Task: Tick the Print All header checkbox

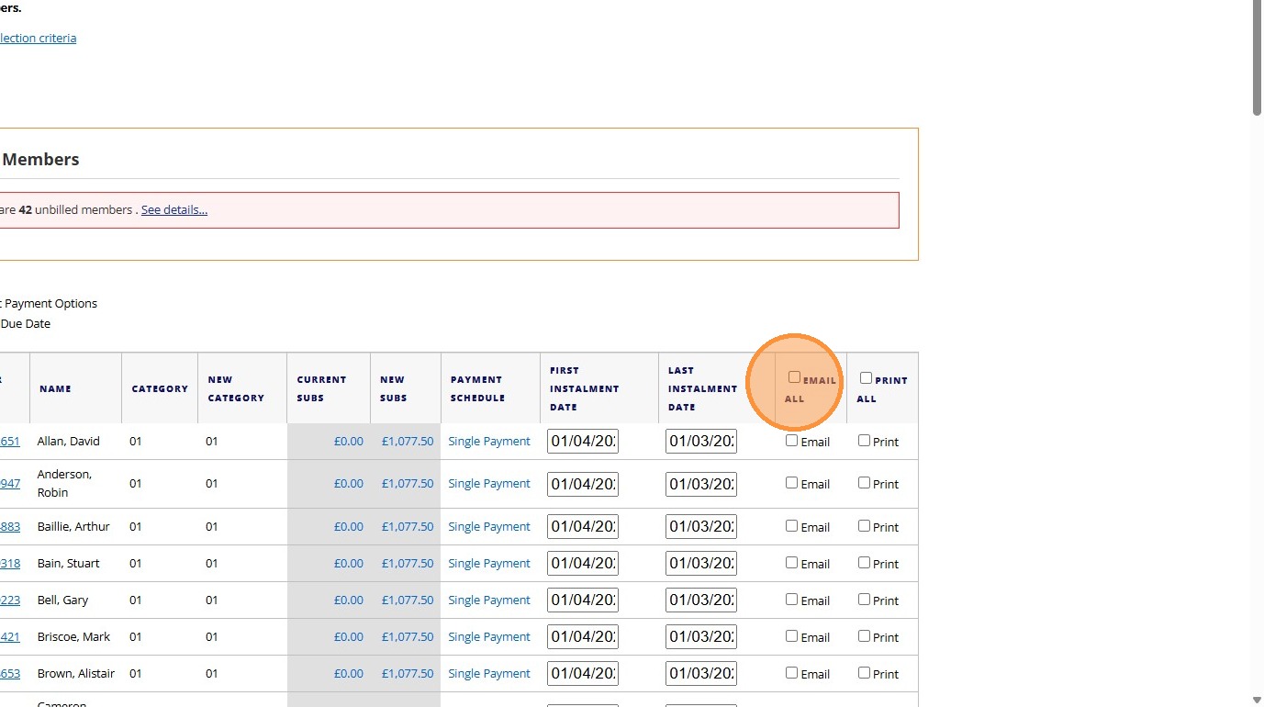Action: point(866,377)
